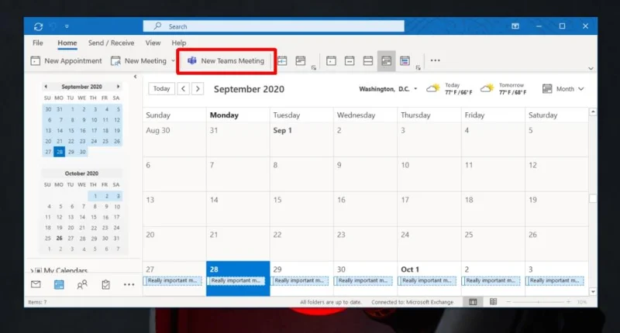
Task: Click the Today button
Action: coord(161,88)
